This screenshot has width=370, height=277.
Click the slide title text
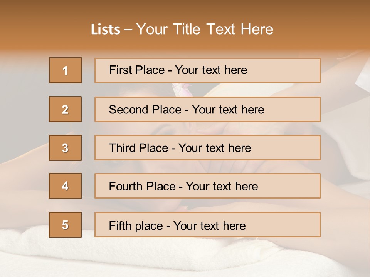(x=182, y=29)
